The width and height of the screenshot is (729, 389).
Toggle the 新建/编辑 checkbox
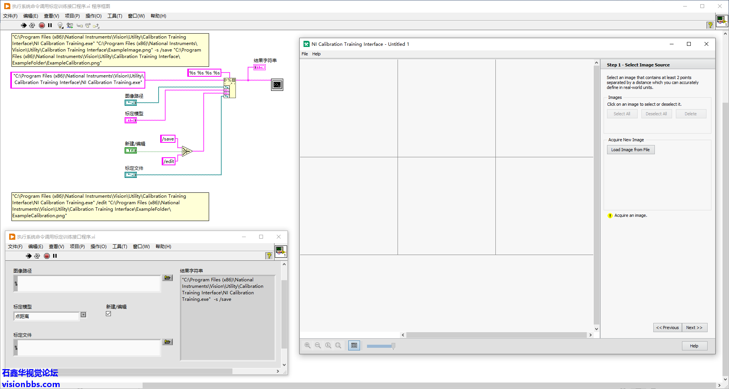click(109, 314)
